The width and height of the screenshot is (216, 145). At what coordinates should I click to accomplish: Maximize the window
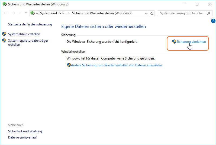197,4
